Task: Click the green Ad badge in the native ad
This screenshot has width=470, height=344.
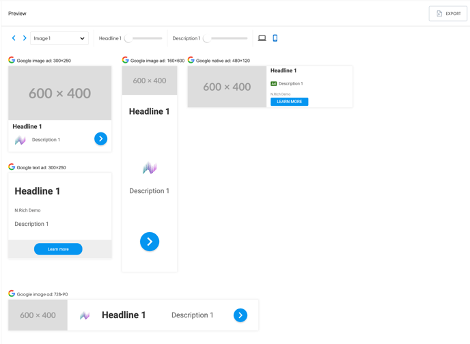Action: point(274,84)
